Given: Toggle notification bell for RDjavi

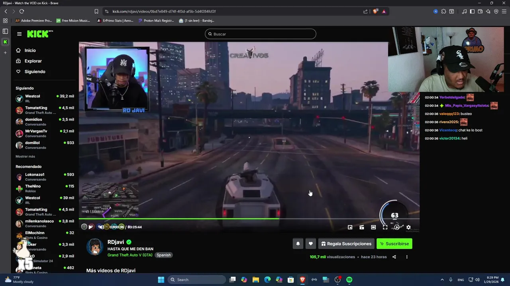Looking at the screenshot, I should (298, 243).
